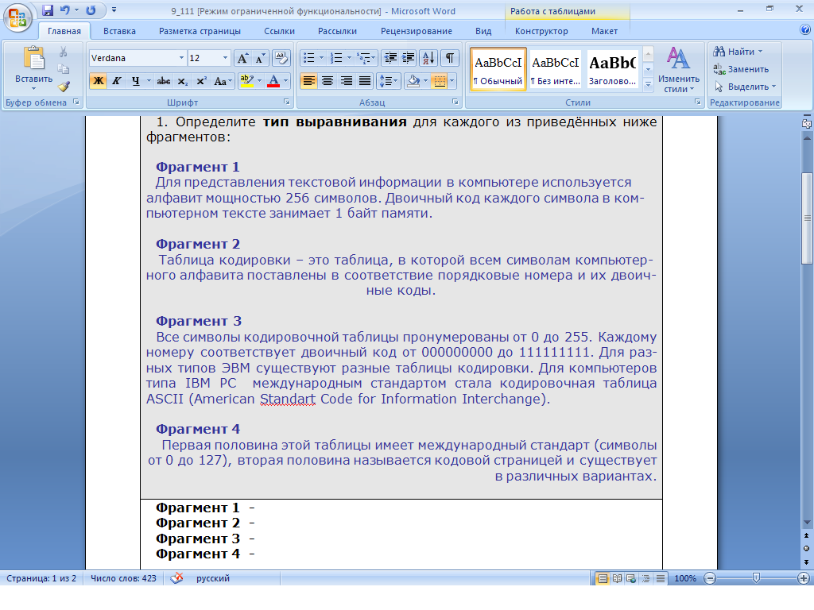Open font color dropdown arrow
The height and width of the screenshot is (610, 814).
tap(285, 81)
